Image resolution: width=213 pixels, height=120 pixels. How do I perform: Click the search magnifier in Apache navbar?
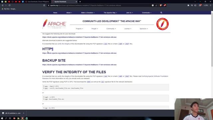coord(161,13)
